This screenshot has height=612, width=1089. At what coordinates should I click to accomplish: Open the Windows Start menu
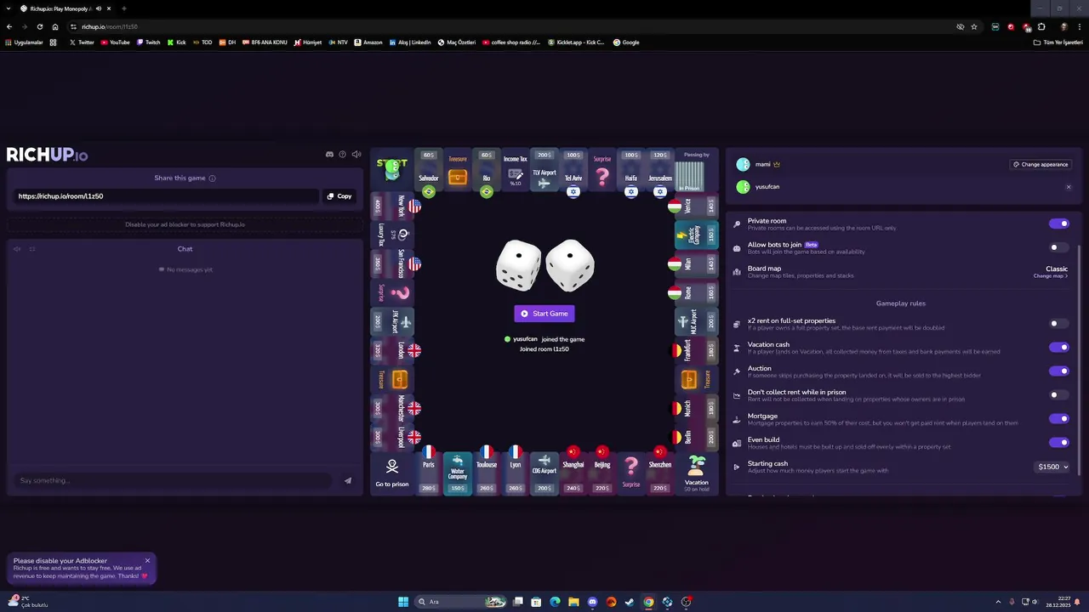(x=403, y=602)
